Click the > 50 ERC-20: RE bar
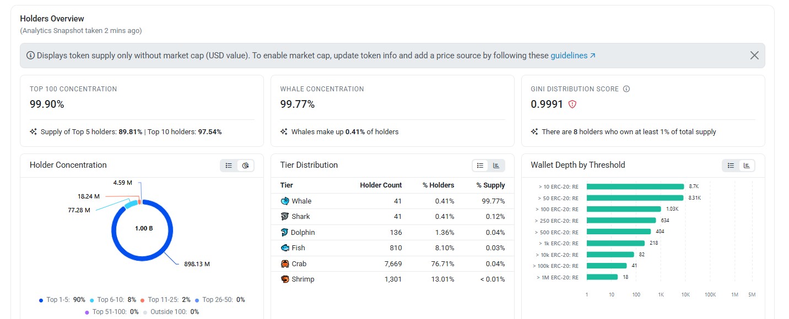This screenshot has height=319, width=789. 635,198
